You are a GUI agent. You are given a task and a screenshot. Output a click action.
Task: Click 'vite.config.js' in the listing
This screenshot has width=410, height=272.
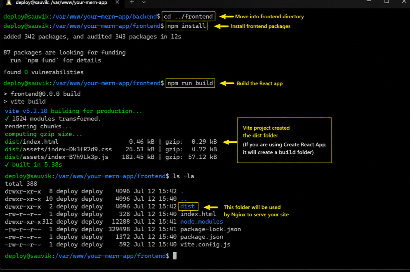pos(205,245)
